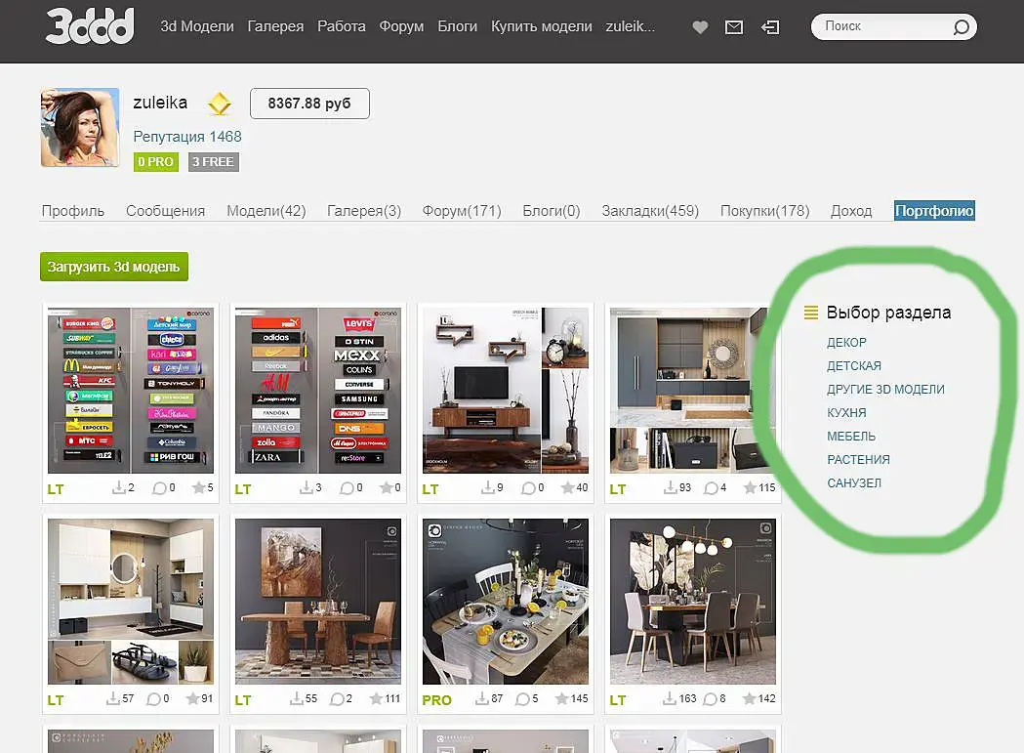The image size is (1024, 753).
Task: Click the 3ddd site logo
Action: tap(90, 26)
